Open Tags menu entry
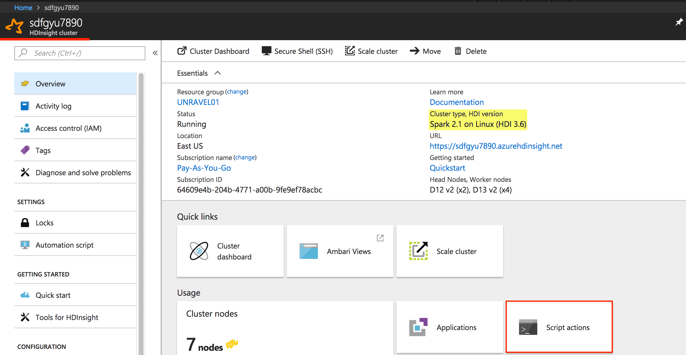The image size is (686, 355). point(75,150)
